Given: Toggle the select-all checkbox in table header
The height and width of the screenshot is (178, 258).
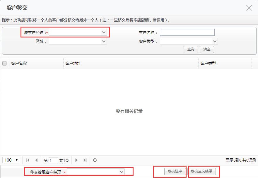Looking at the screenshot, I should click(4, 63).
